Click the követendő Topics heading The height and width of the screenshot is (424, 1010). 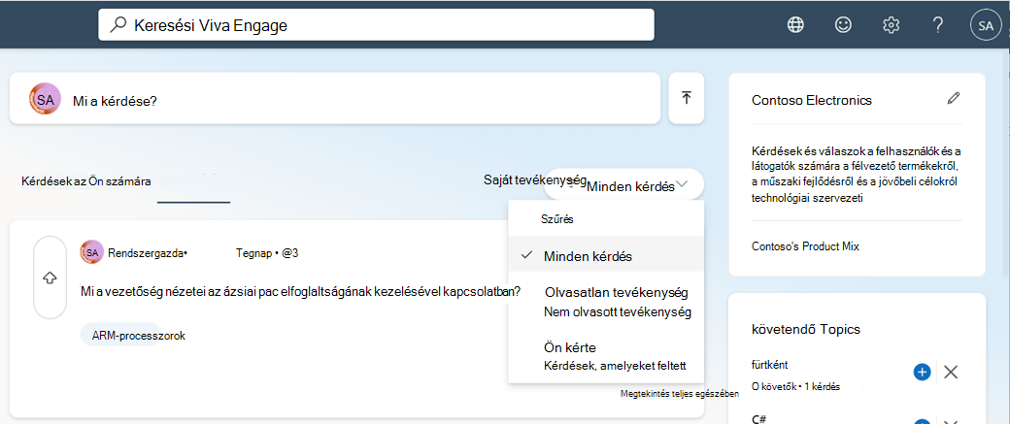click(806, 330)
